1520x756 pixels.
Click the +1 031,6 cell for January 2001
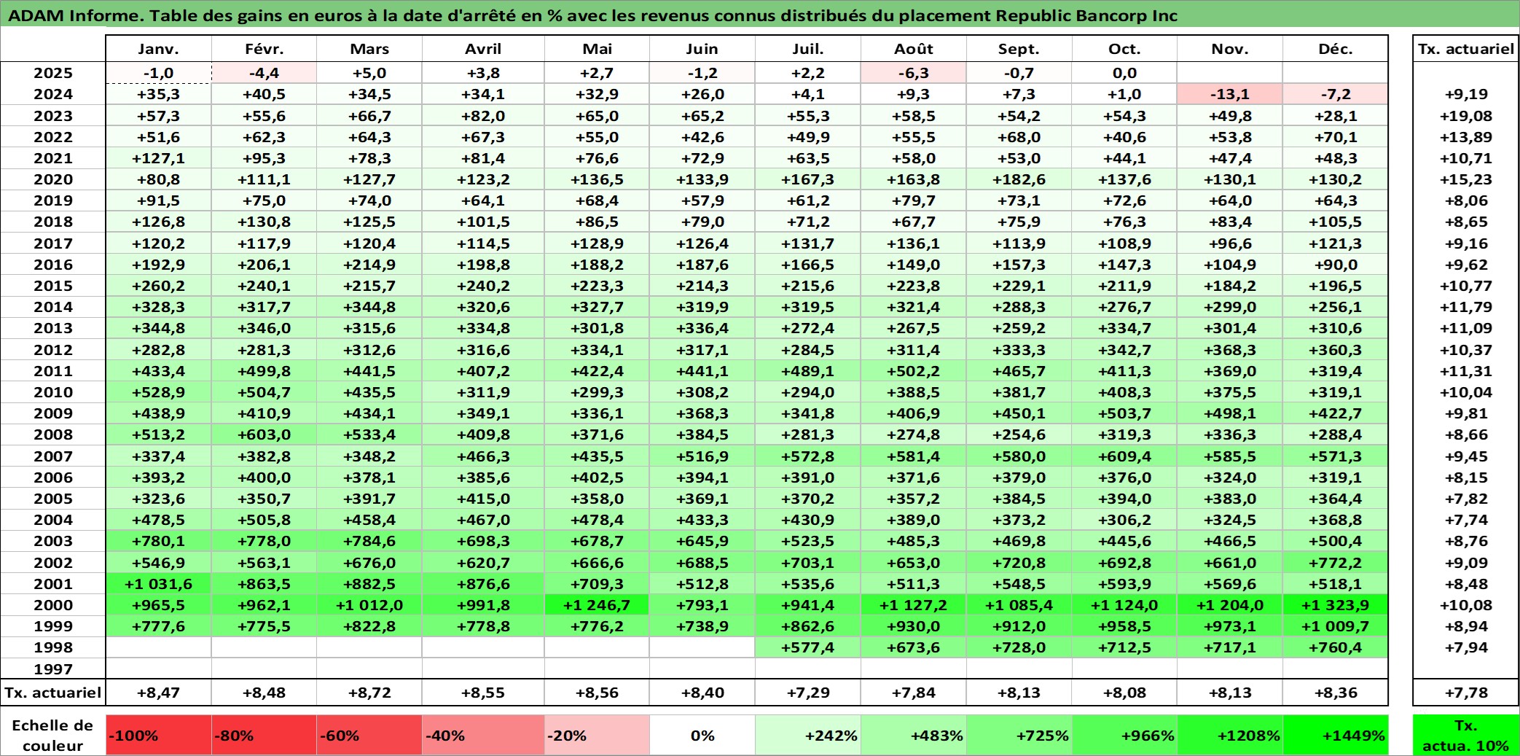tap(158, 584)
